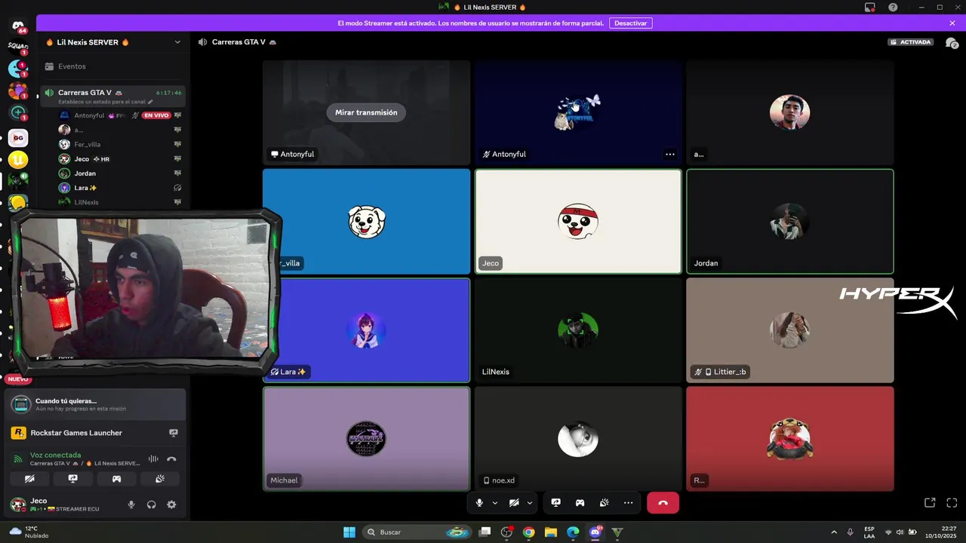
Task: Click the Jeco user avatar in panel
Action: pos(17,505)
